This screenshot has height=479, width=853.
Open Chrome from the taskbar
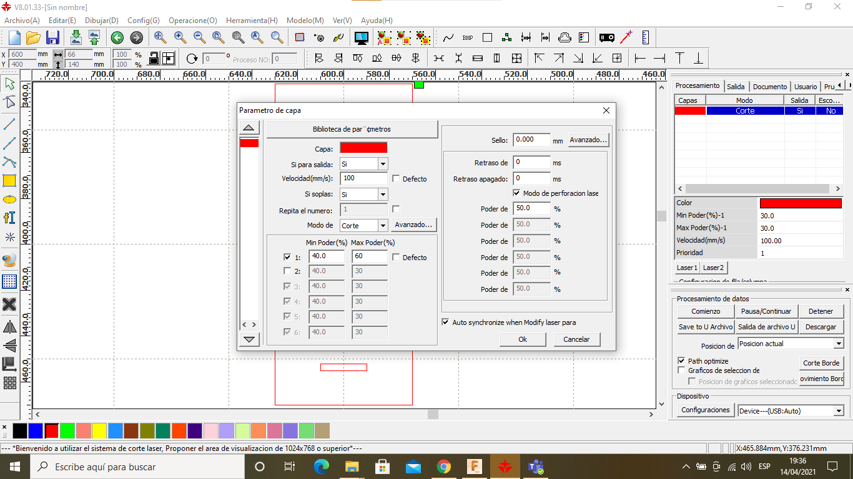pyautogui.click(x=444, y=467)
